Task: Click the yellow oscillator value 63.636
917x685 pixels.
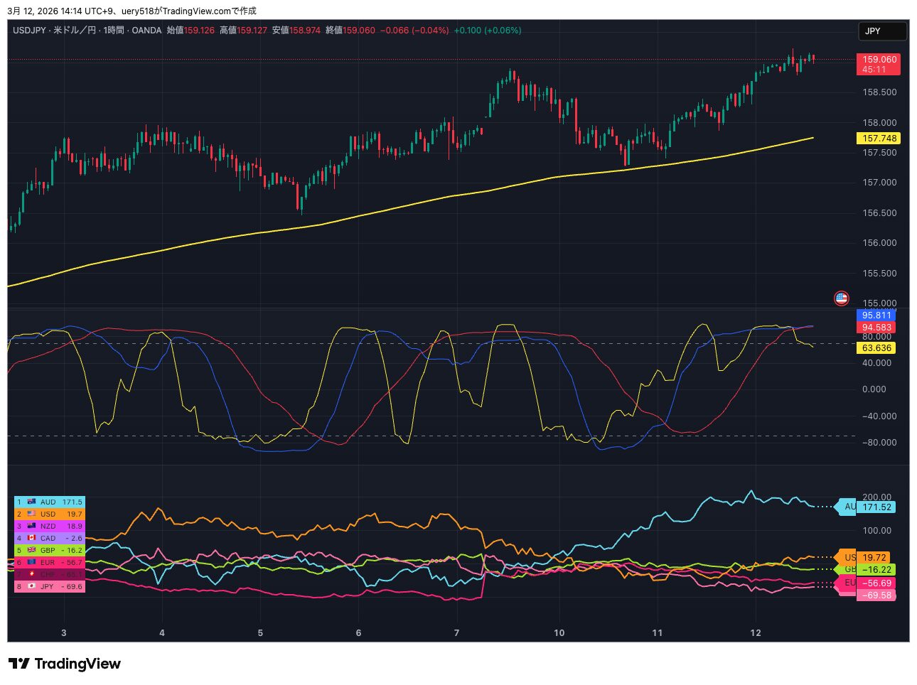Action: (876, 348)
